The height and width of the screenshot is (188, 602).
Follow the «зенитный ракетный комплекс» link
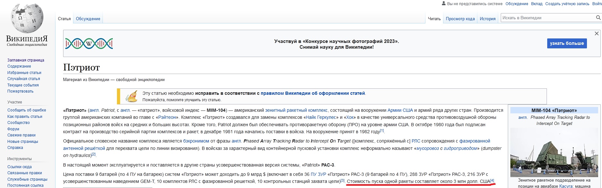coord(296,110)
